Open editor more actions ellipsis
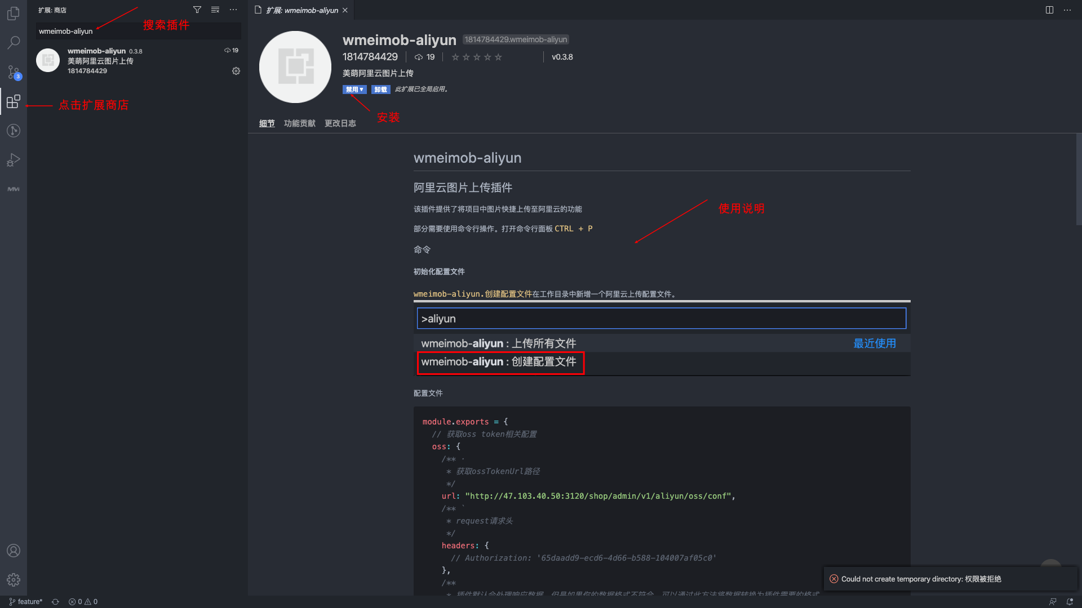The width and height of the screenshot is (1082, 608). point(1067,10)
